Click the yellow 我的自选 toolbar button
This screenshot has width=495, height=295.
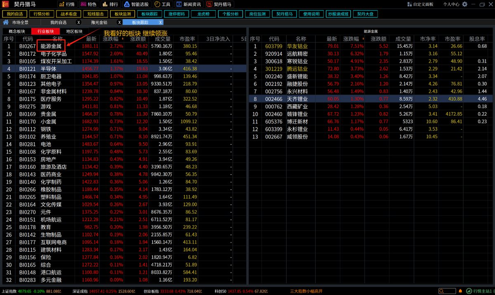click(x=15, y=14)
